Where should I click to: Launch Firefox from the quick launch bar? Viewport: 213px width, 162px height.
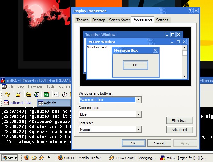pos(27,158)
